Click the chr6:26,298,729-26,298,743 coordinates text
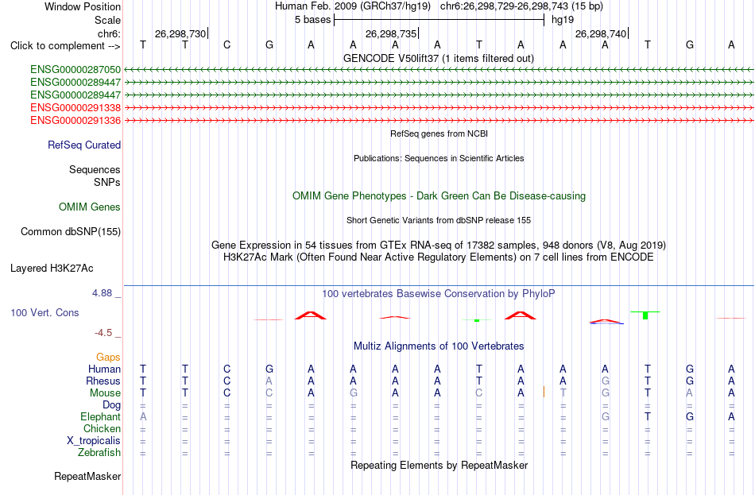Image resolution: width=755 pixels, height=495 pixels. (x=521, y=6)
